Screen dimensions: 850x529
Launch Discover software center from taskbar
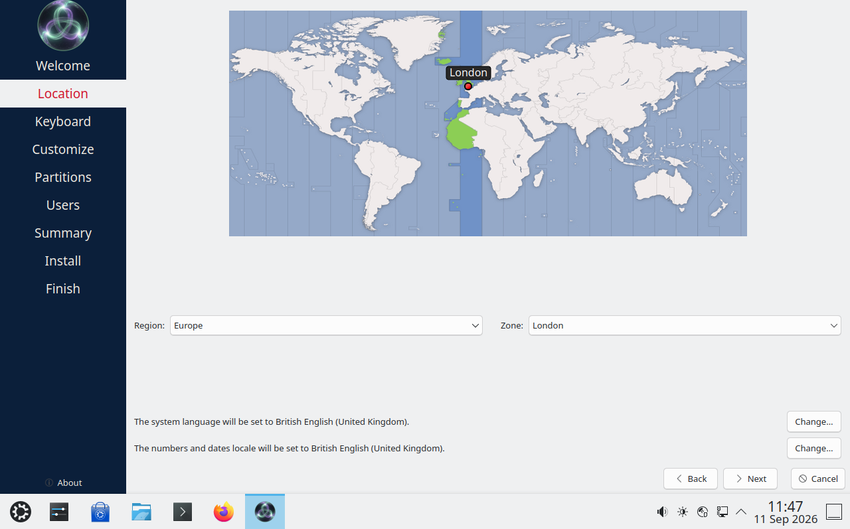click(100, 512)
